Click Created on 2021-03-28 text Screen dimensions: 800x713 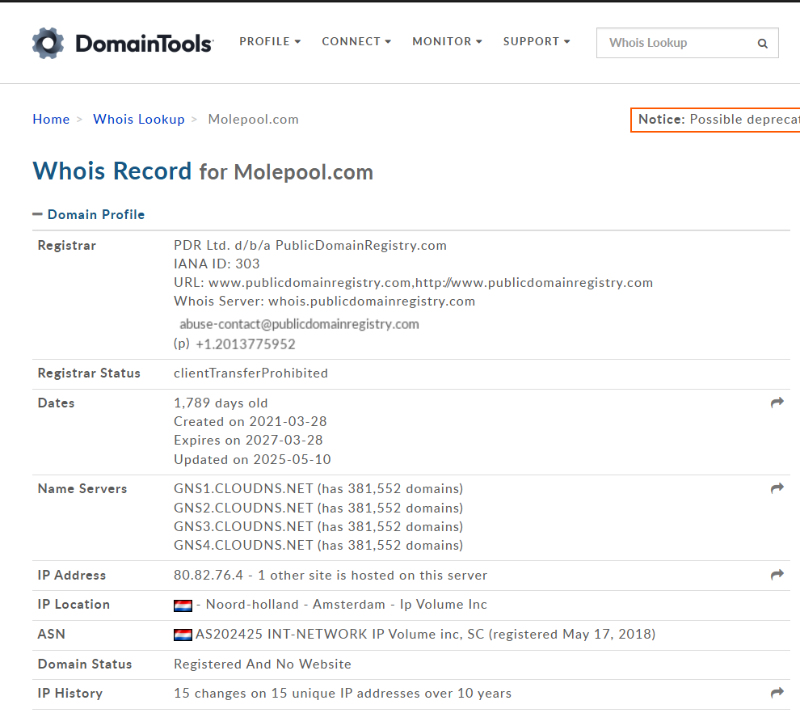pos(250,421)
